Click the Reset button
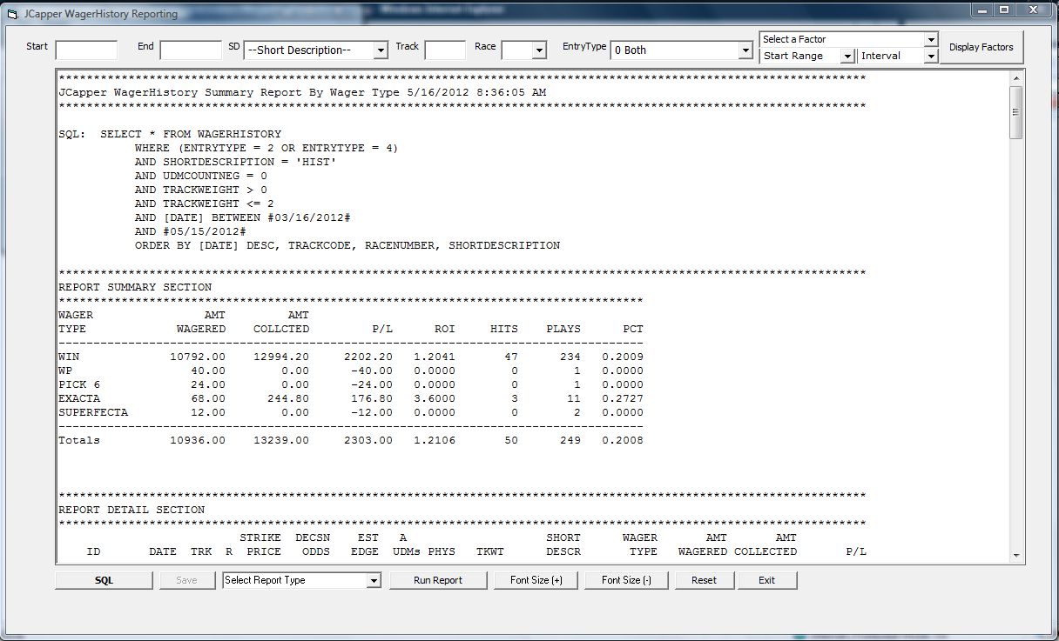This screenshot has width=1059, height=641. tap(704, 580)
